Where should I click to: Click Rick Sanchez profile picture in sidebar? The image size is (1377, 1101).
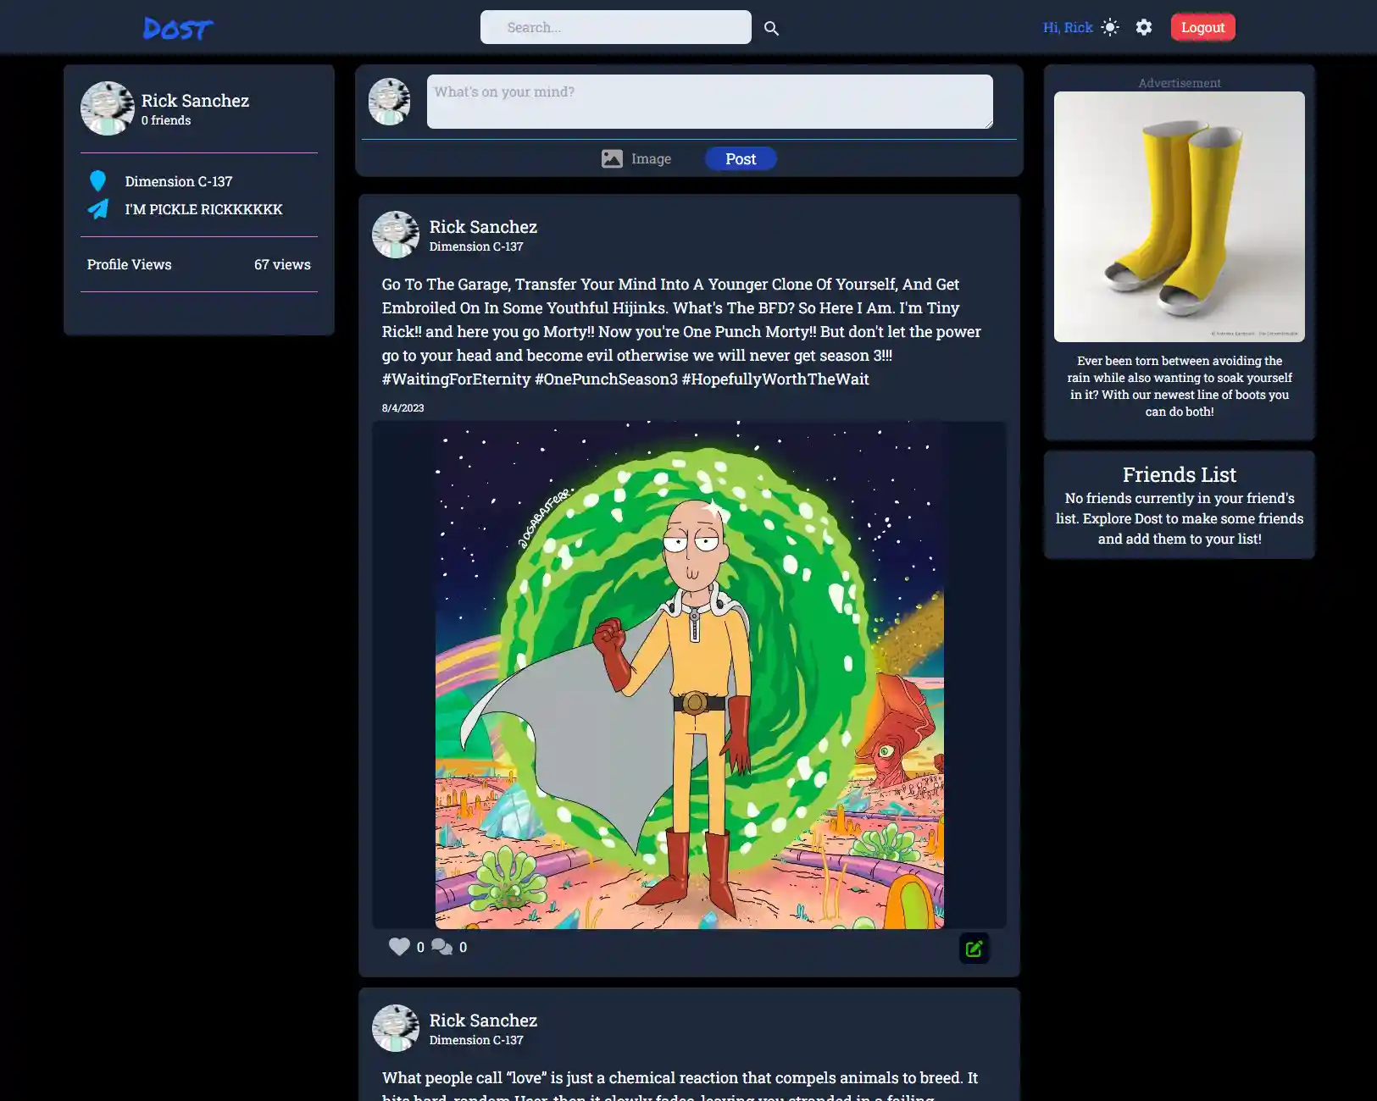107,108
